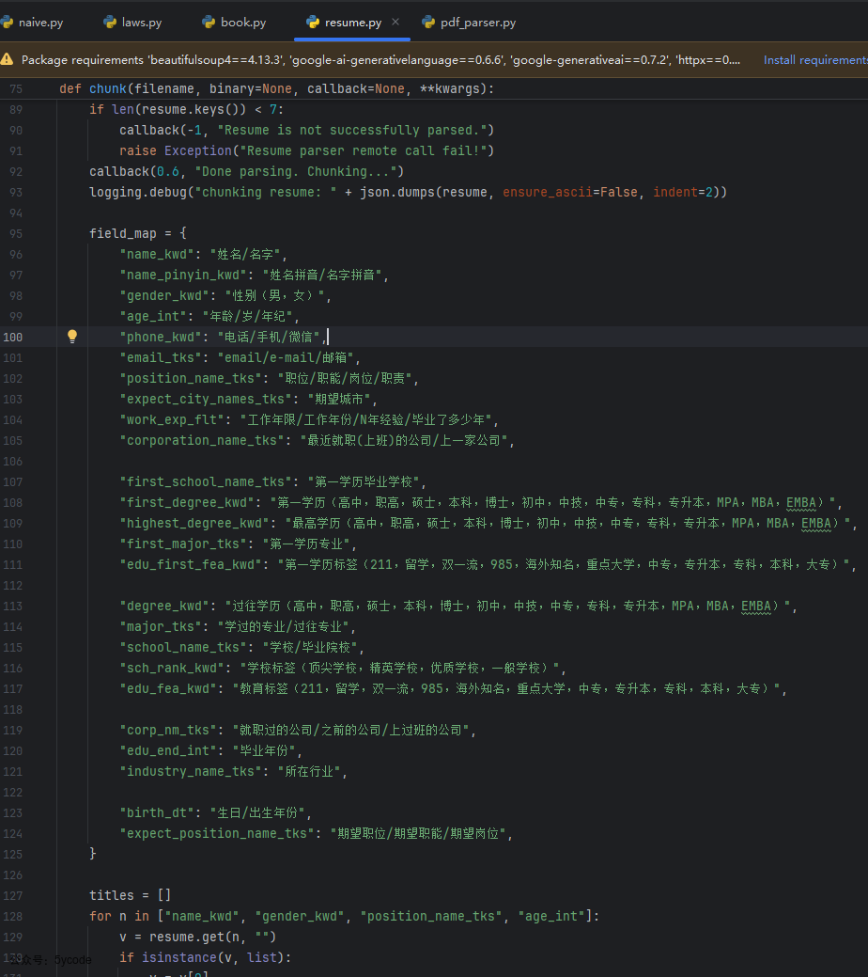Click the "position_name_tks" key on line 102
The width and height of the screenshot is (868, 977).
(191, 378)
